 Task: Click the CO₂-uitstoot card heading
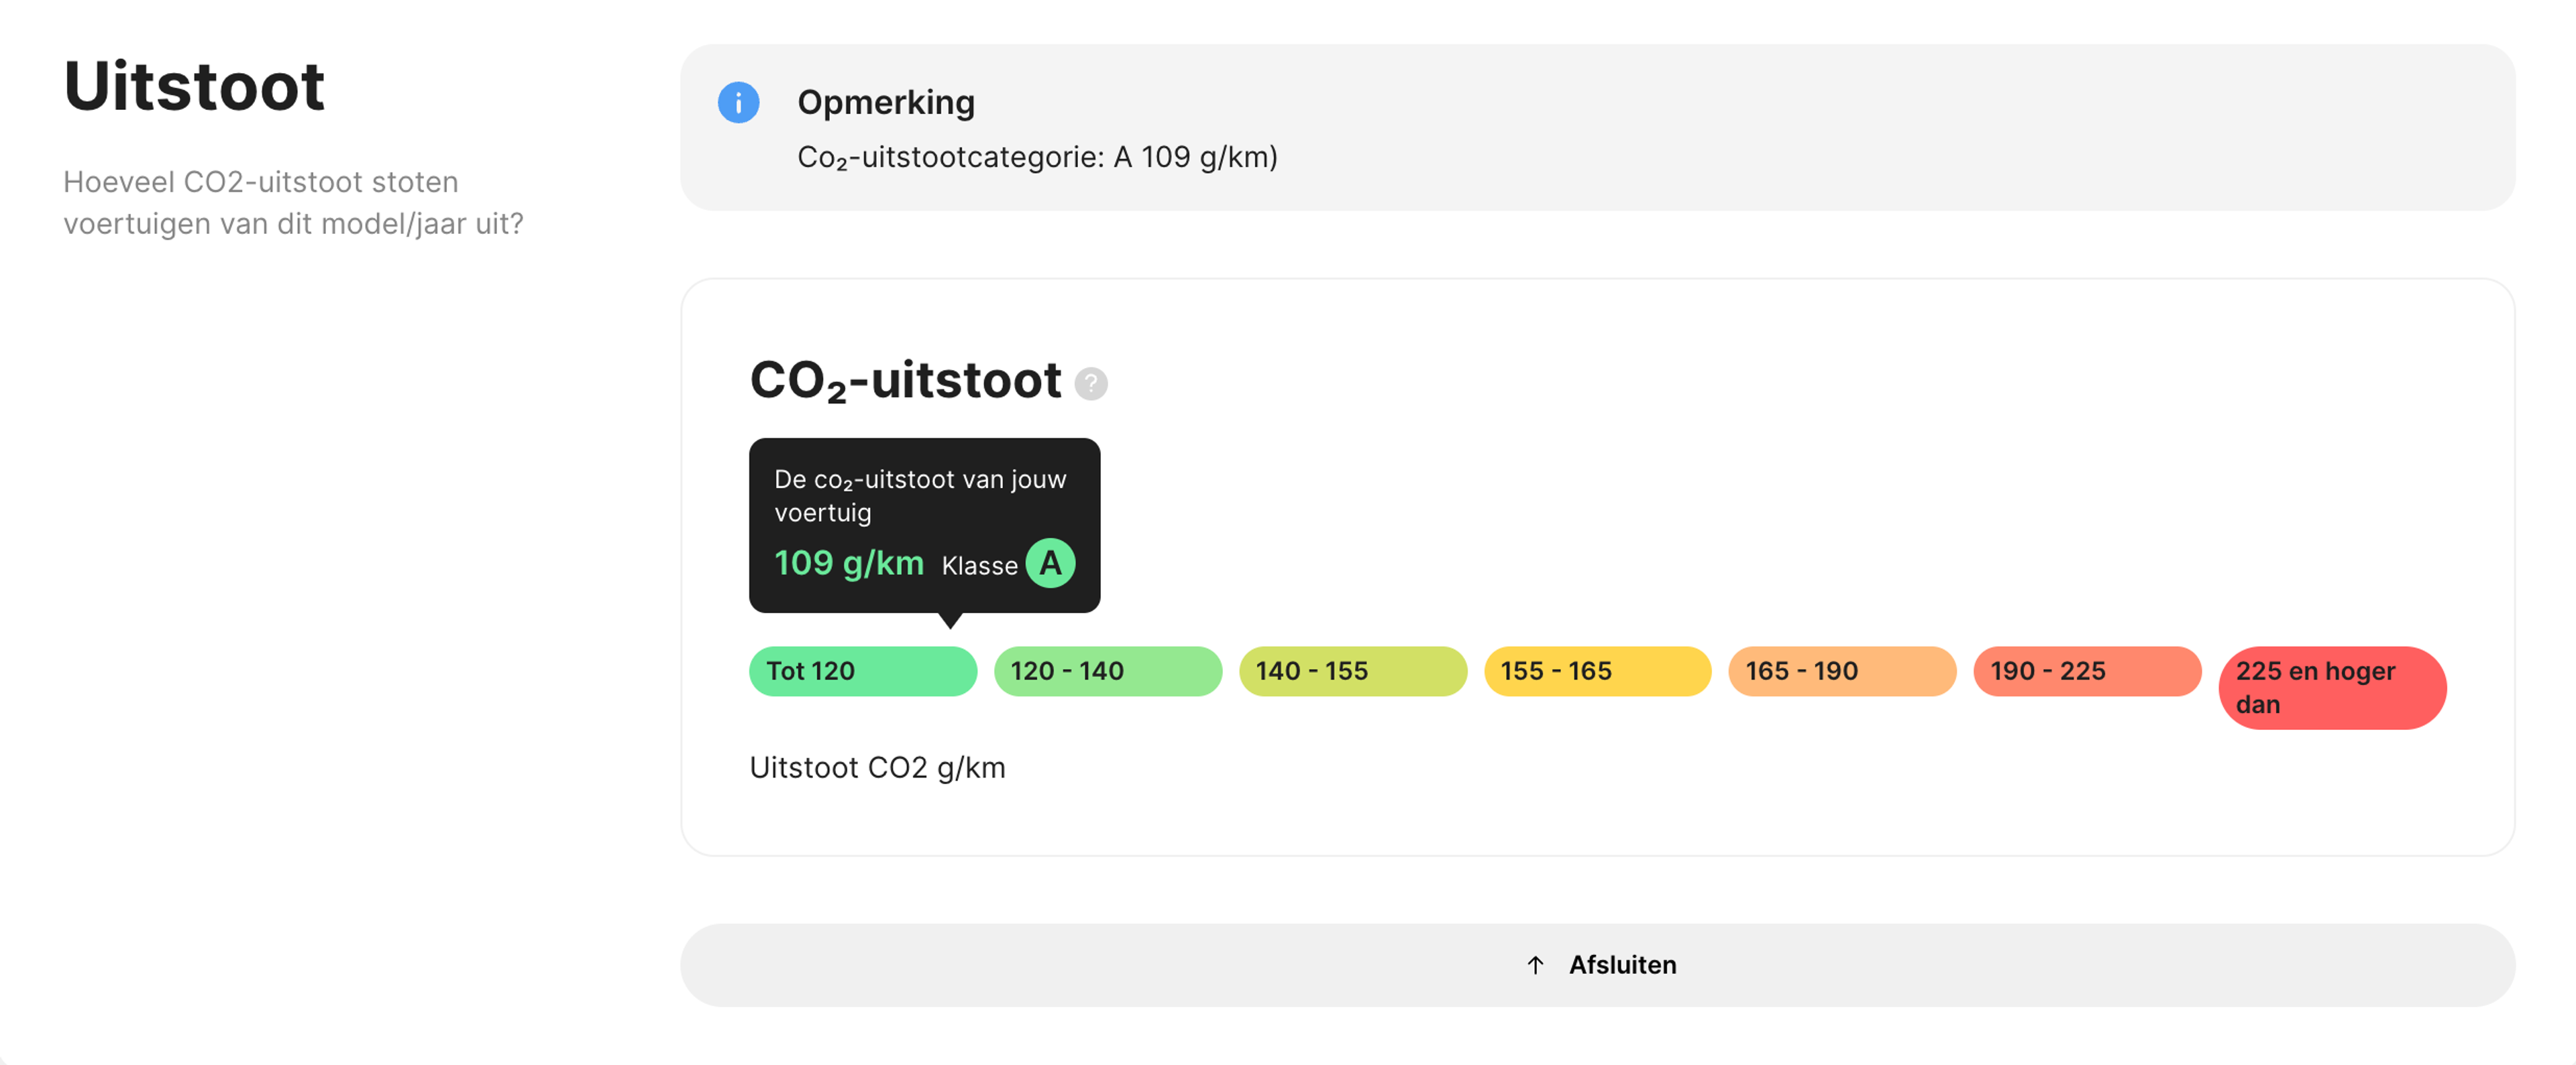point(905,381)
